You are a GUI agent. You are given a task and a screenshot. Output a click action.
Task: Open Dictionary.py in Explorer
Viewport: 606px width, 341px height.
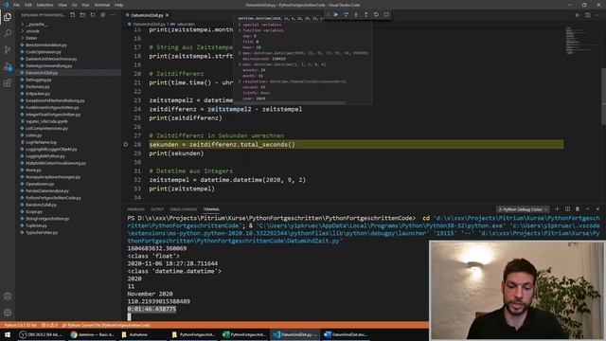coord(38,86)
